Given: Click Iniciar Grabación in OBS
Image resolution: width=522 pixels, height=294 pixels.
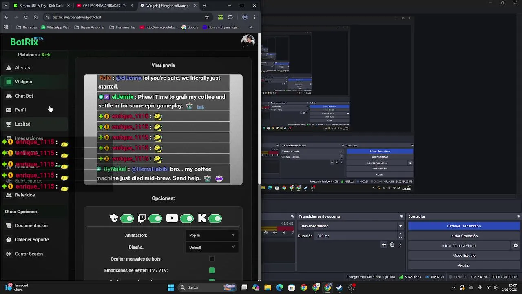Looking at the screenshot, I should (464, 236).
